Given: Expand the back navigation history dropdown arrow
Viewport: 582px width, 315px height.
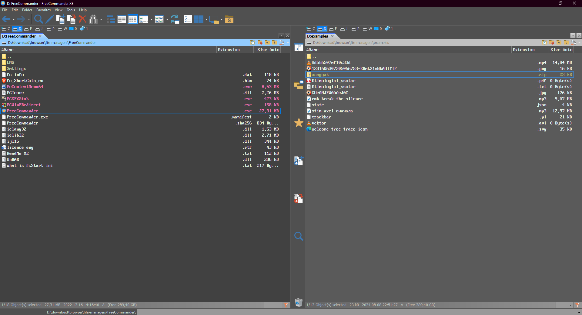Looking at the screenshot, I should [x=14, y=20].
